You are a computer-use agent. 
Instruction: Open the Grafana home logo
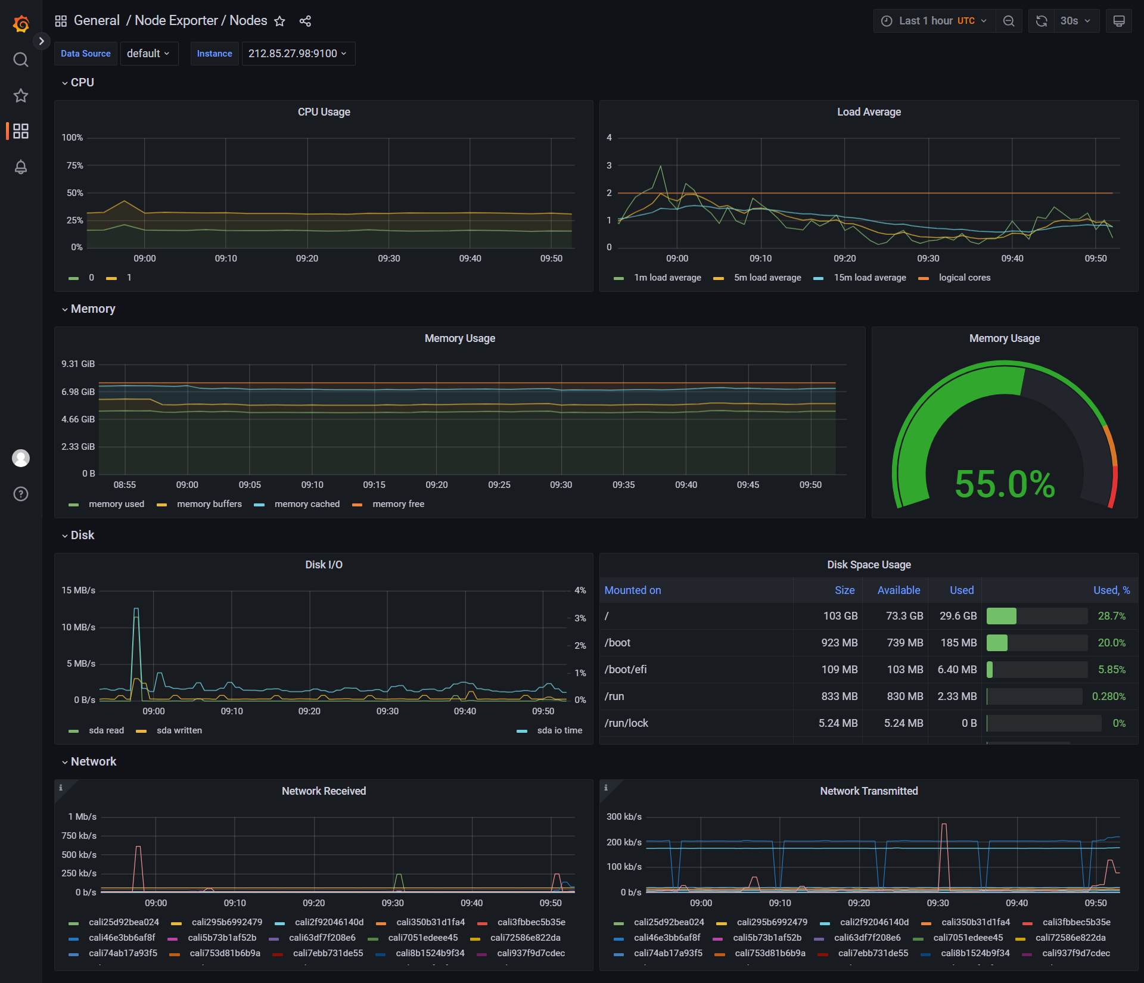tap(21, 24)
